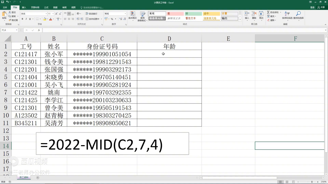Toggle Bold formatting
Screen dimensions: 328x184
coord(22,19)
